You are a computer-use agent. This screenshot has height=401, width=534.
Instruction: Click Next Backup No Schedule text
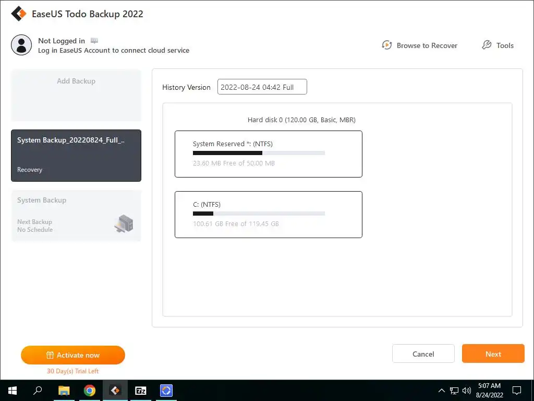point(35,226)
